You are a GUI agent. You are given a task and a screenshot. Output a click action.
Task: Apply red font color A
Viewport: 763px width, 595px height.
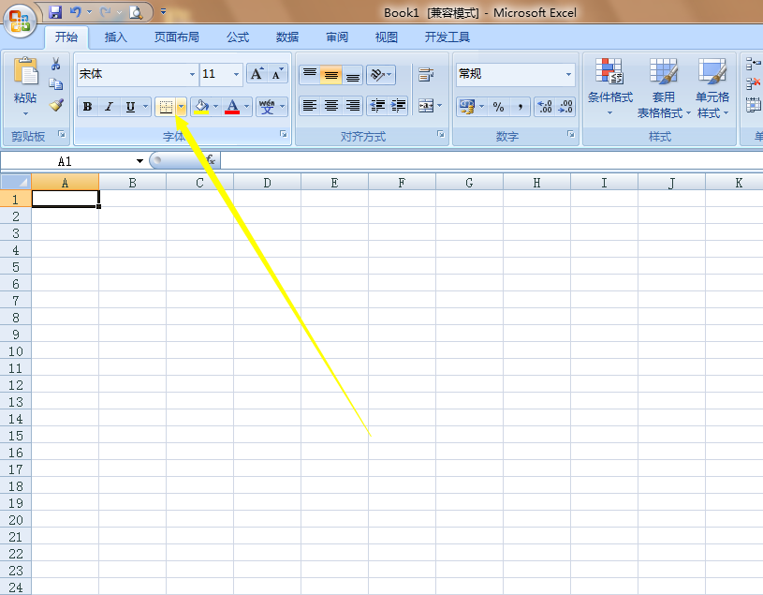pos(232,106)
